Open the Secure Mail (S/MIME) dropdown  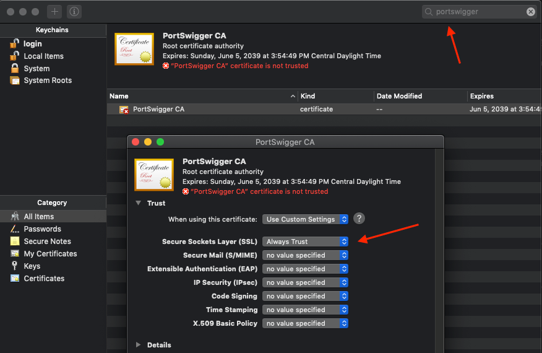[305, 255]
